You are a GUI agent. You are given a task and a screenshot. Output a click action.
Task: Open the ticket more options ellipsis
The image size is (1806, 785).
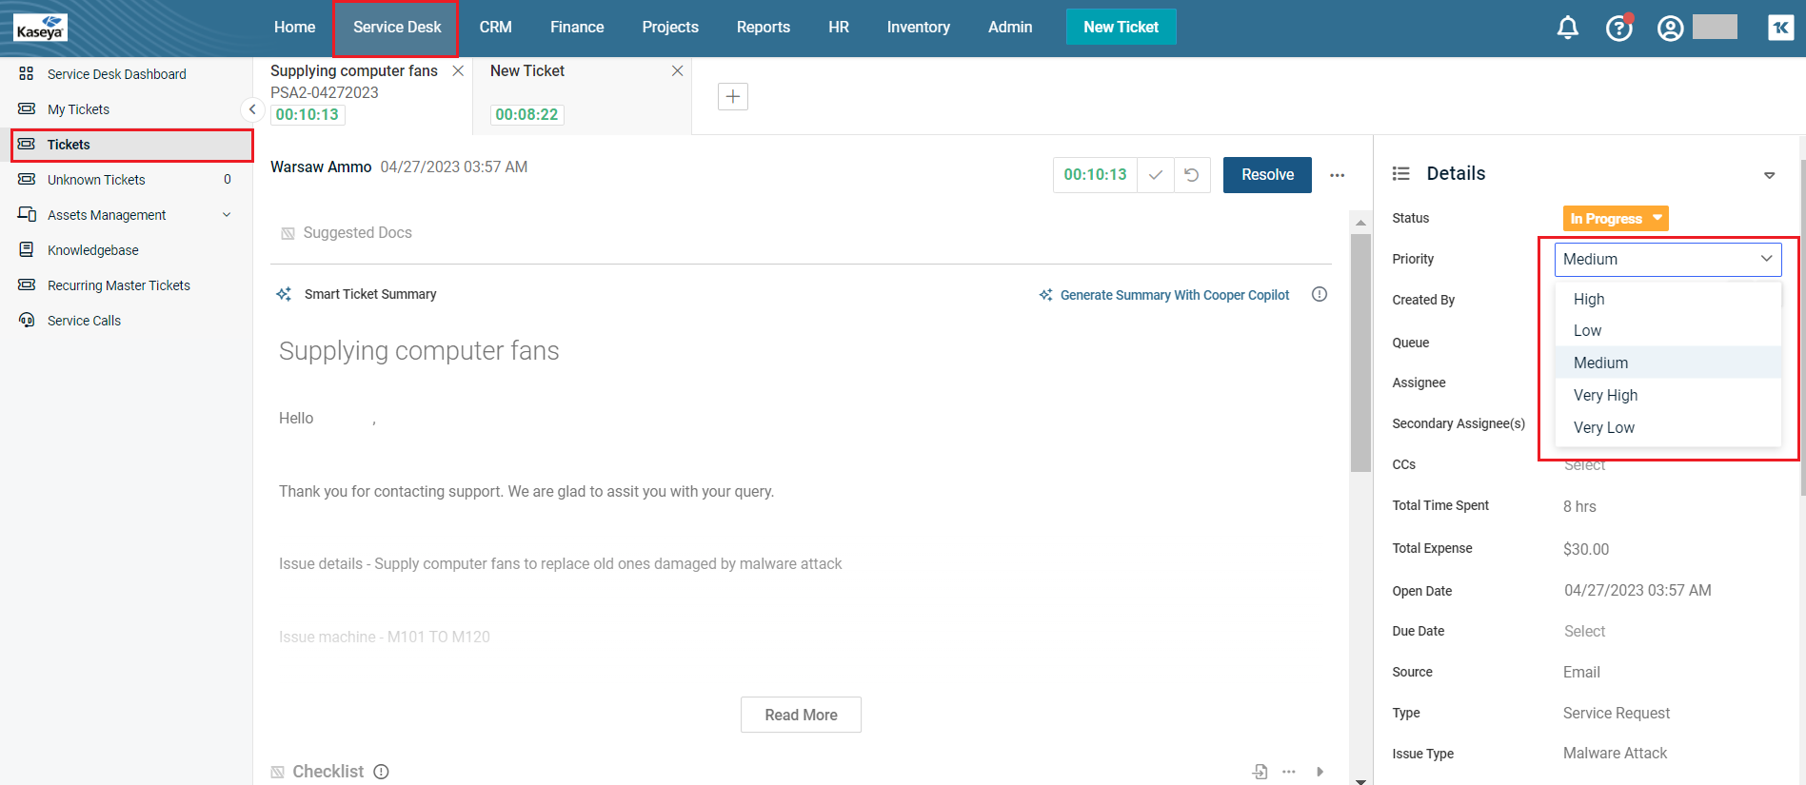pyautogui.click(x=1337, y=175)
